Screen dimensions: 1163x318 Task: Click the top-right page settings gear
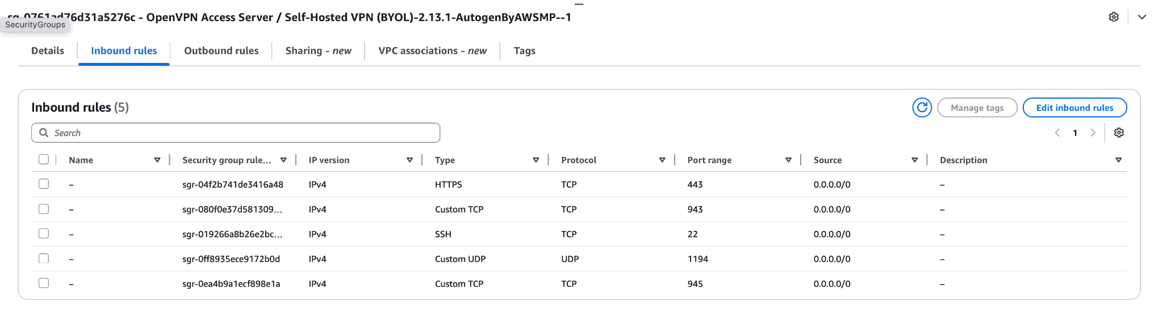(1114, 17)
